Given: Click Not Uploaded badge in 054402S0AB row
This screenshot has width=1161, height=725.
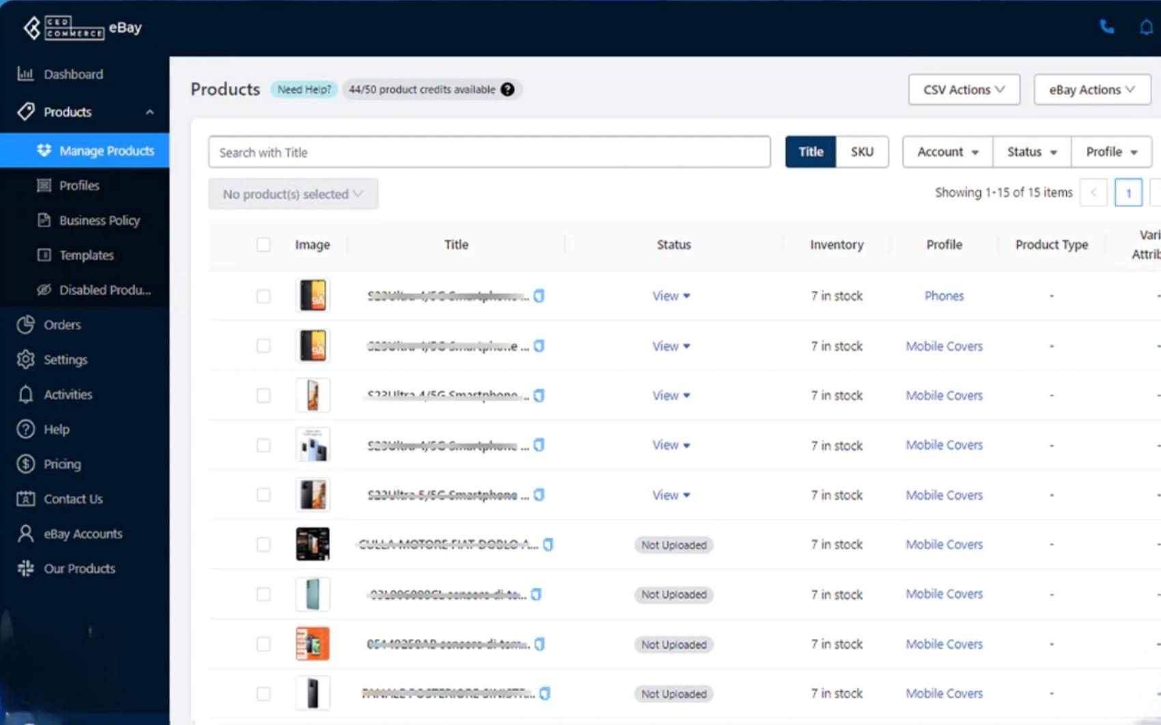Looking at the screenshot, I should pos(673,644).
